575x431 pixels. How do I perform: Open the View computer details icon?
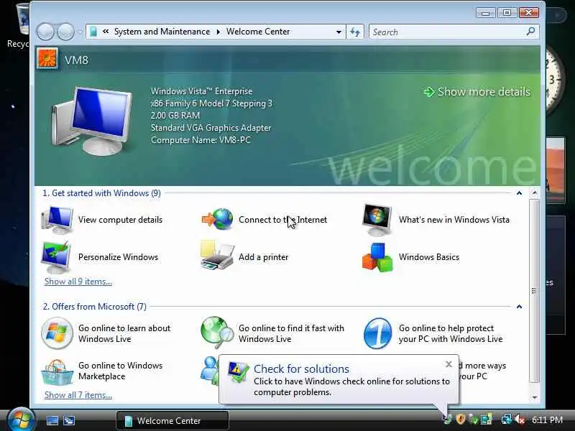click(x=57, y=220)
